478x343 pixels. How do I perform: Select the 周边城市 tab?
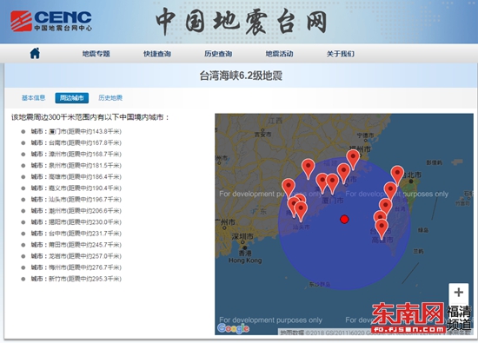coord(72,98)
